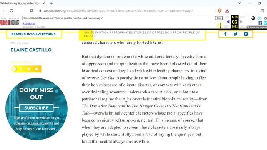Click the italic title The Hunger Games
267x150 pixels.
[149, 106]
